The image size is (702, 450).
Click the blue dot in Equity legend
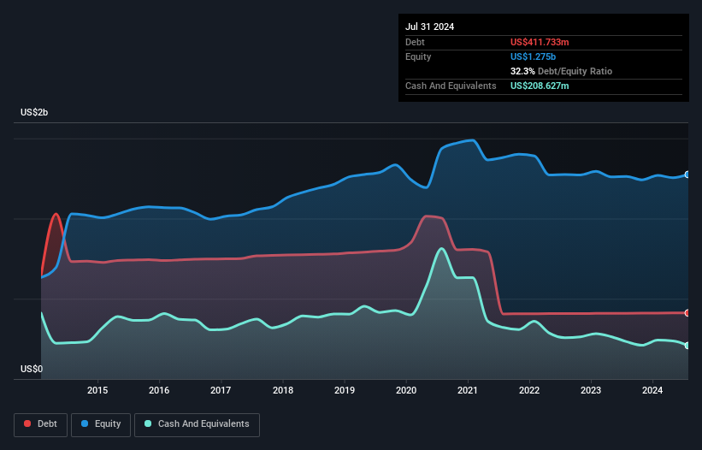pos(85,423)
